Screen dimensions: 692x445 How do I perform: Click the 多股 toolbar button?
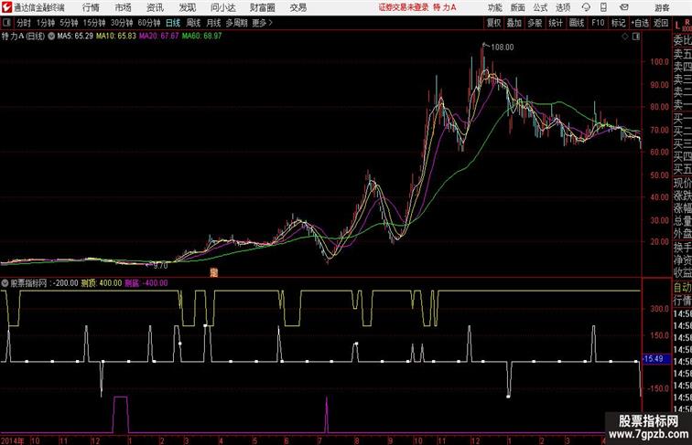click(535, 23)
